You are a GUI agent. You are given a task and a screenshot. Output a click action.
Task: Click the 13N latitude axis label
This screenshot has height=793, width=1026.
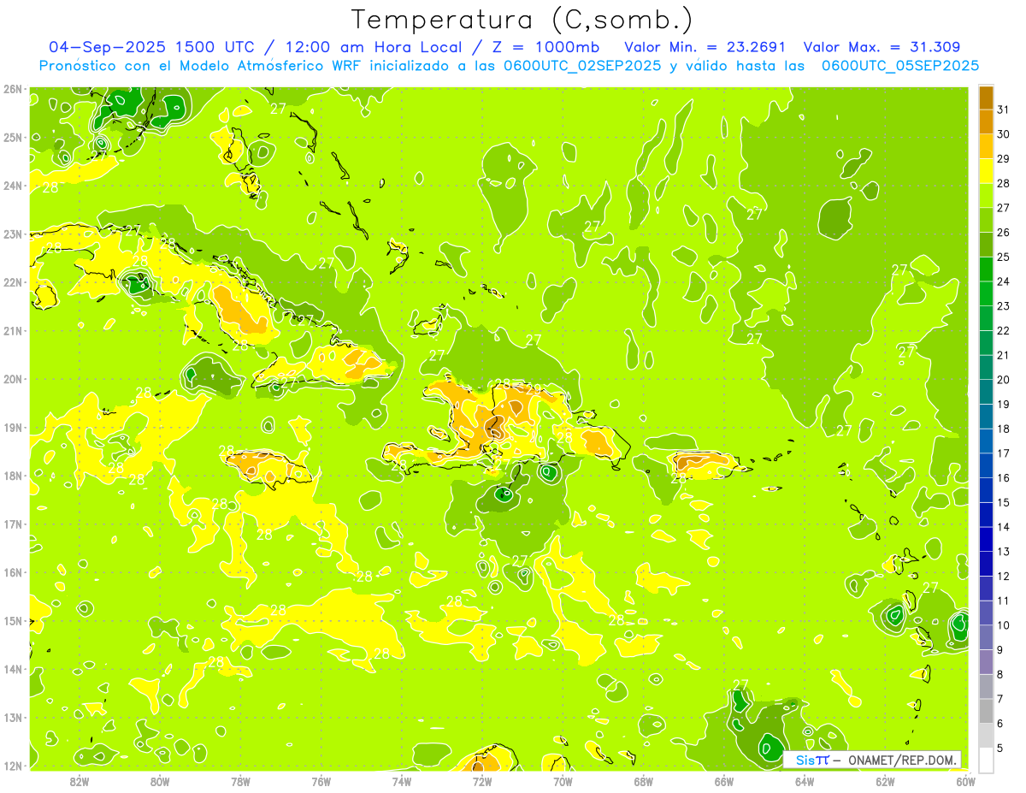click(x=12, y=718)
